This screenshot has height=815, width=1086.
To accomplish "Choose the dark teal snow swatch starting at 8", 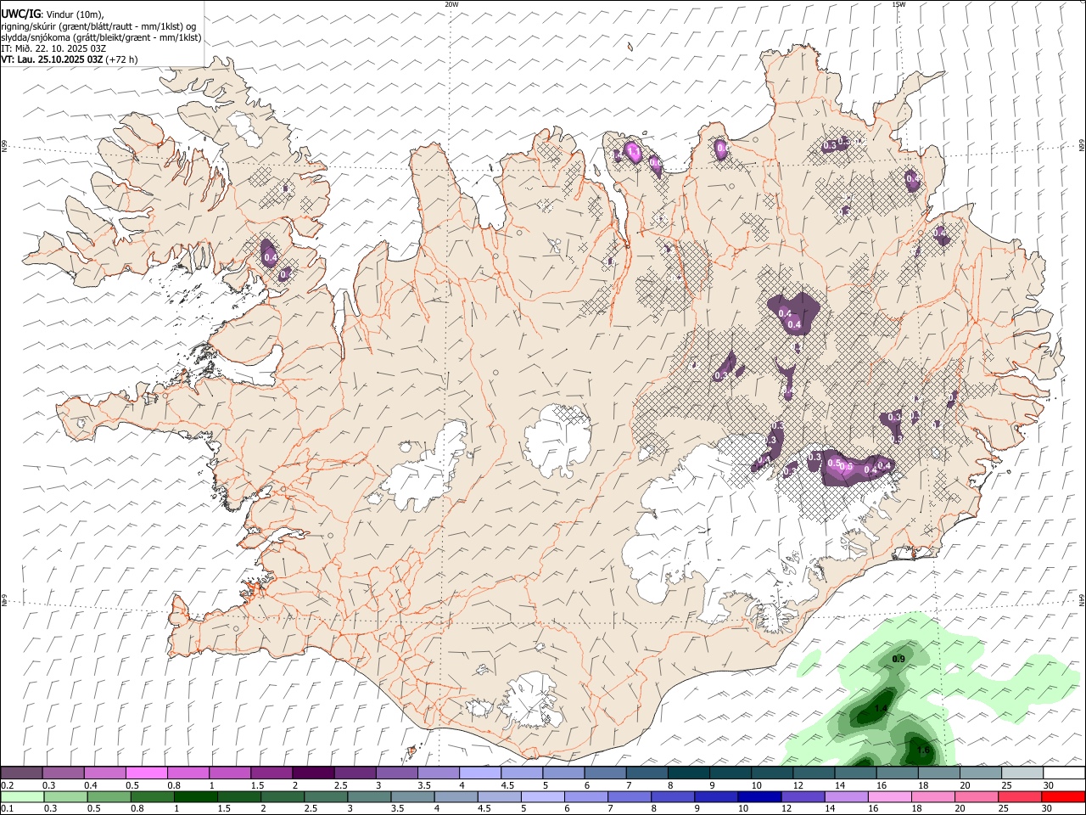I will [689, 773].
